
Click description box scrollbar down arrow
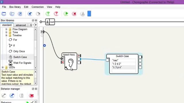35,83
